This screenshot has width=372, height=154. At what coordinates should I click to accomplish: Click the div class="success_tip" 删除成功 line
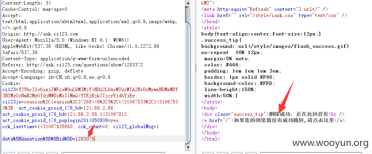[x=273, y=114]
